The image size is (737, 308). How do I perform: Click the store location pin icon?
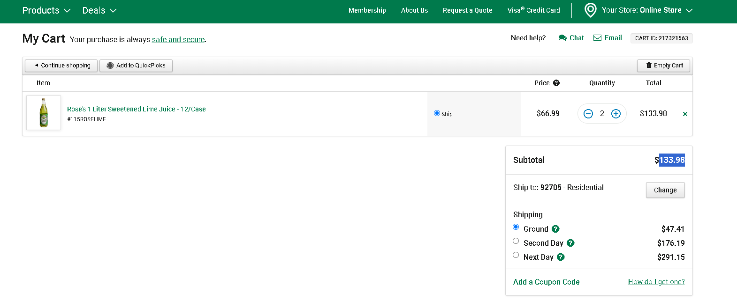point(591,10)
